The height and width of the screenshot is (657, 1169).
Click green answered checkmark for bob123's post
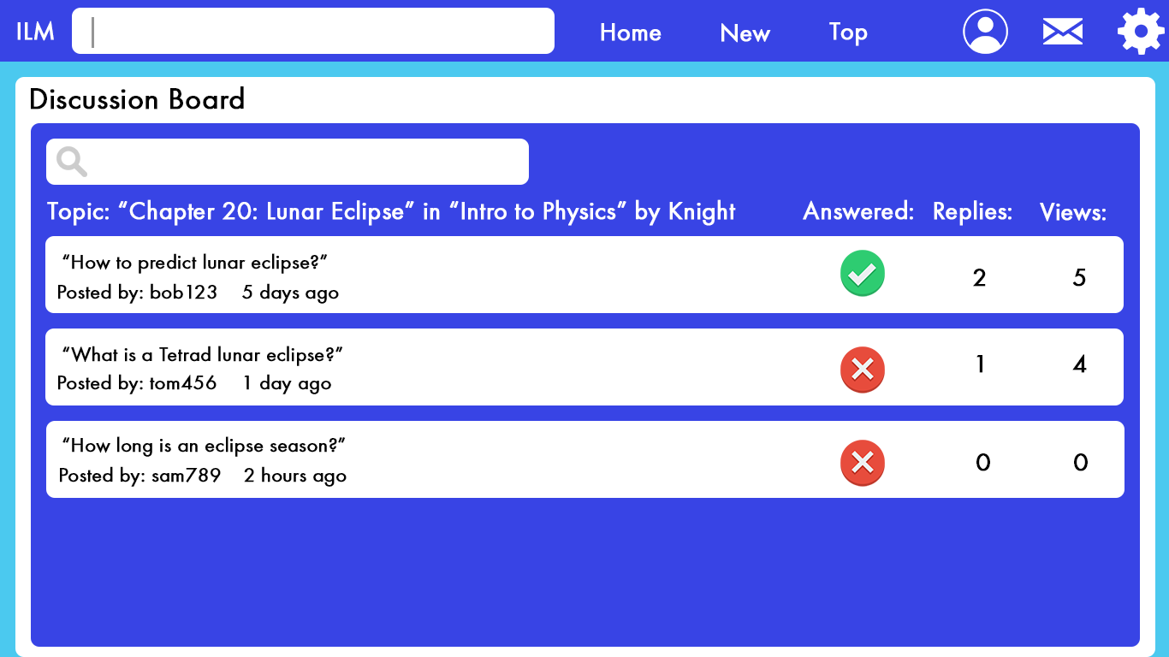click(x=863, y=274)
